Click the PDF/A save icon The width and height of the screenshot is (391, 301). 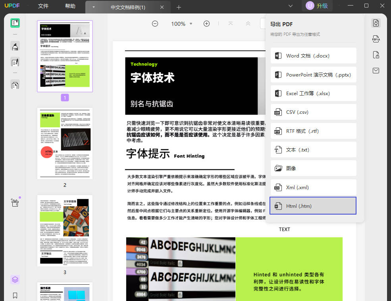tap(376, 39)
